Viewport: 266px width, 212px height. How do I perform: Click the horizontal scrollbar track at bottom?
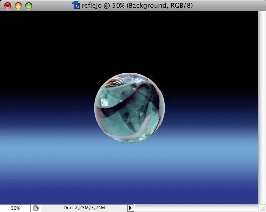tap(196, 208)
